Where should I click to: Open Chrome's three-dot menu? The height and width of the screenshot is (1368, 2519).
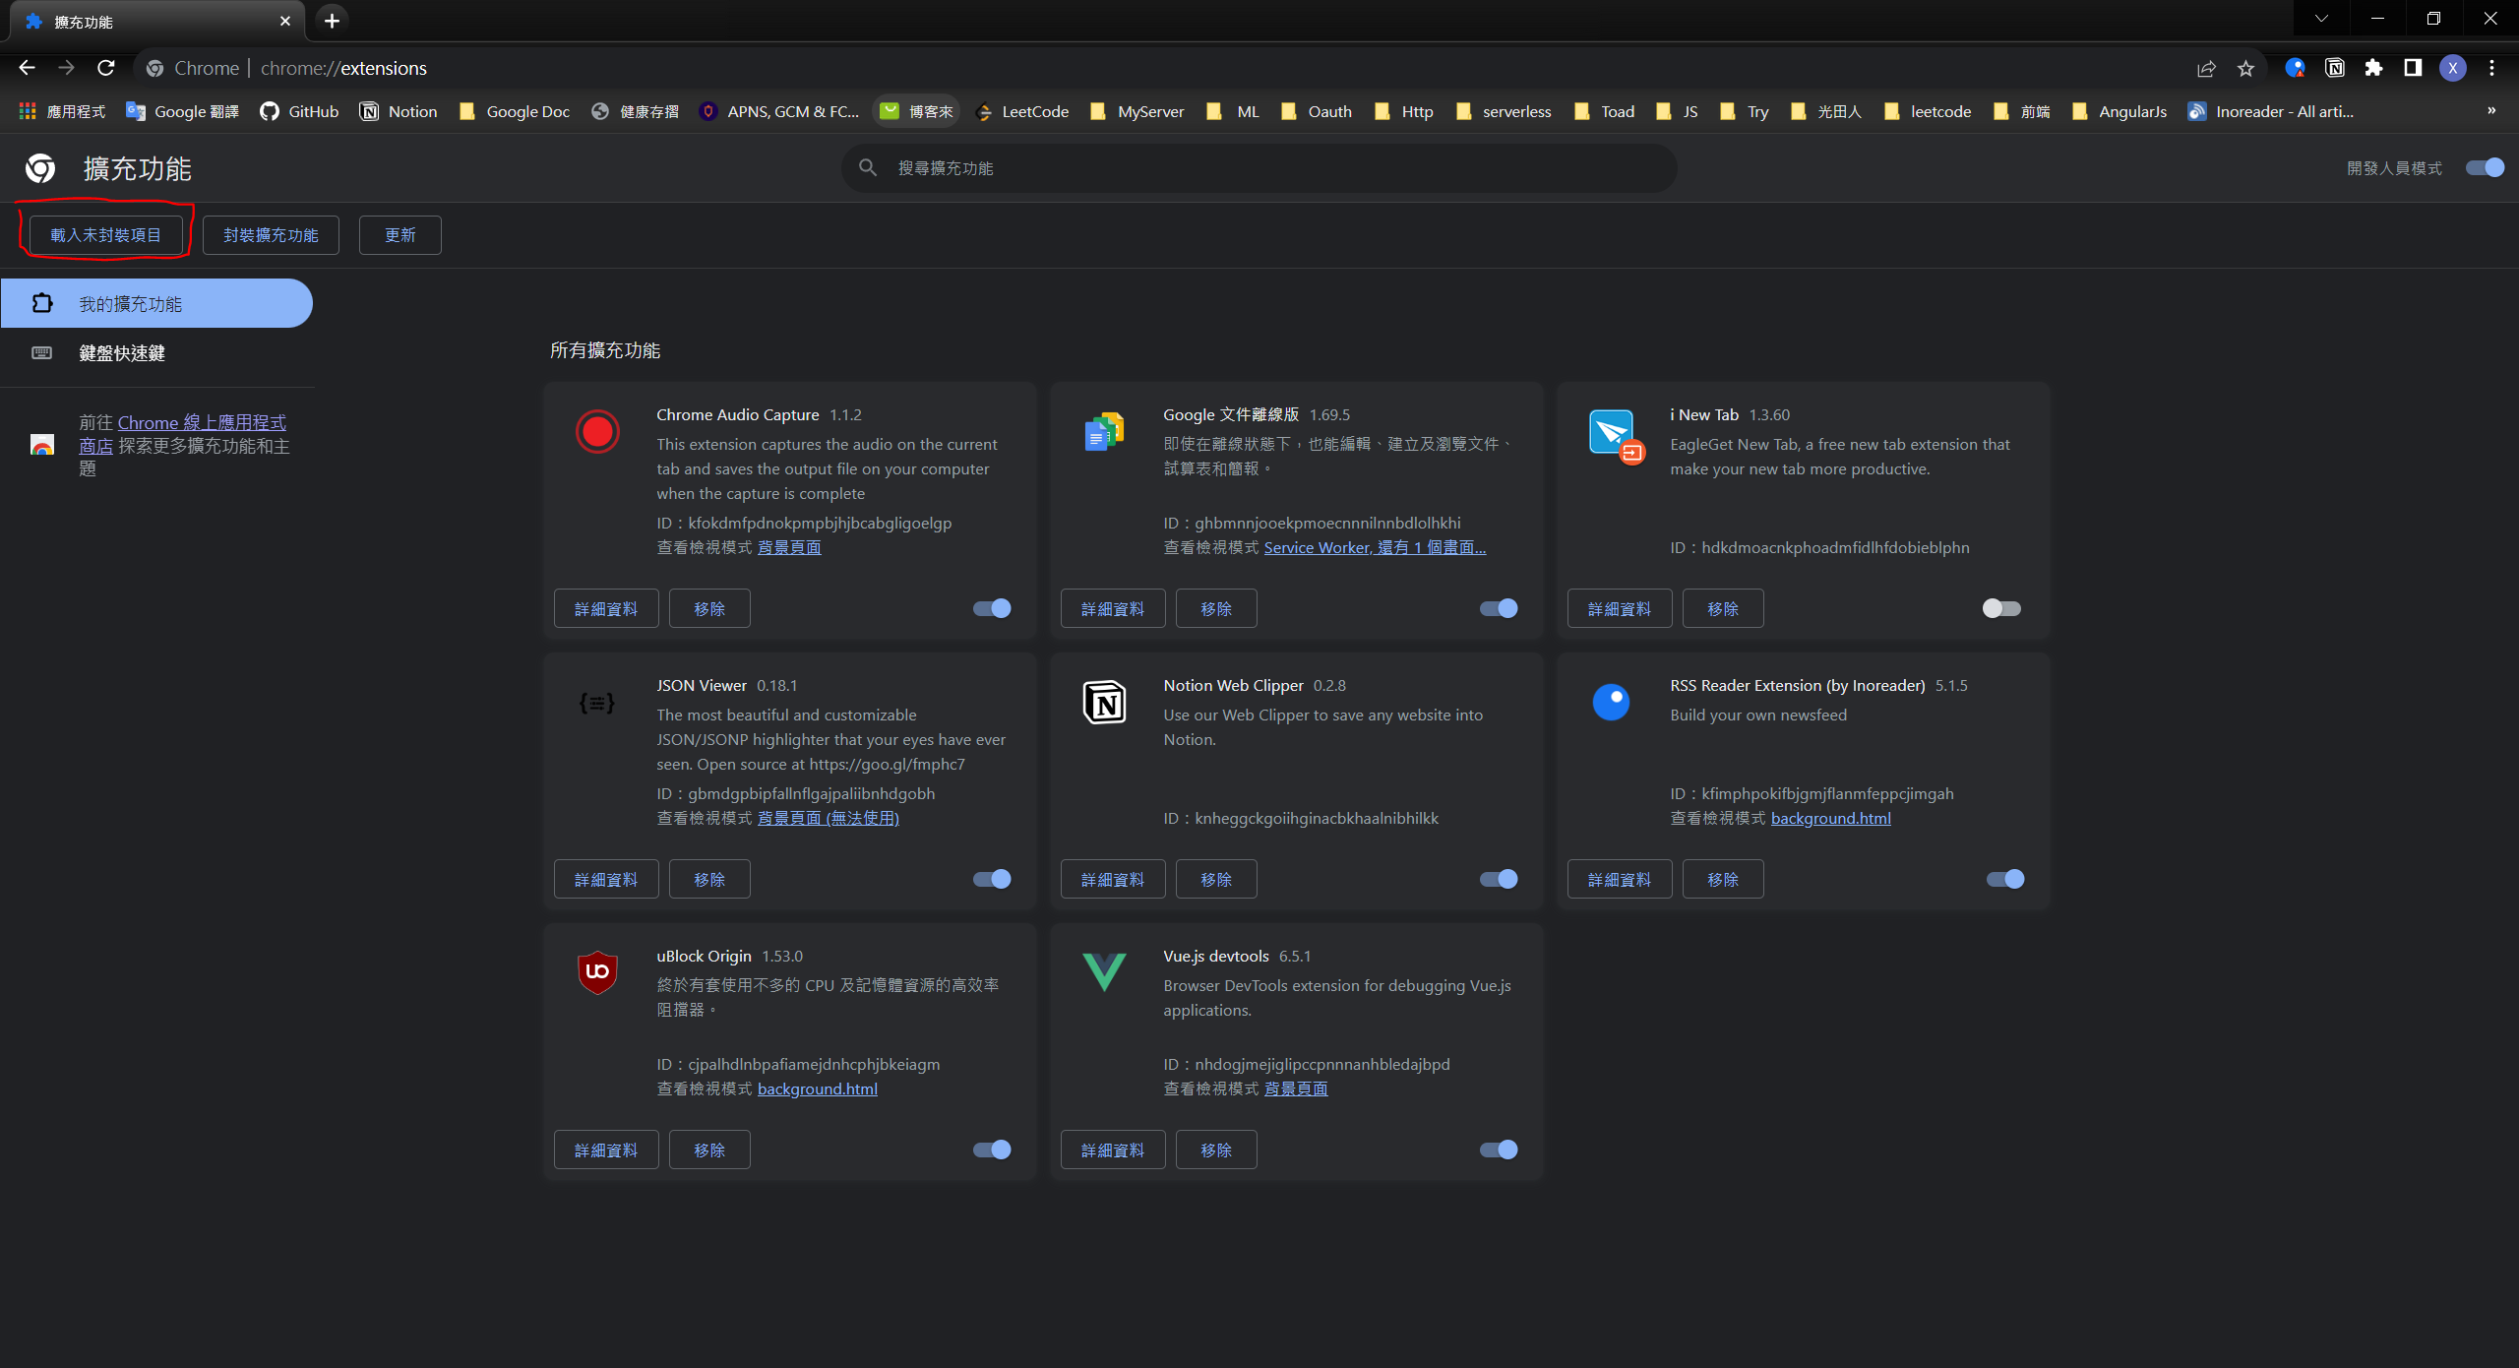click(x=2491, y=68)
